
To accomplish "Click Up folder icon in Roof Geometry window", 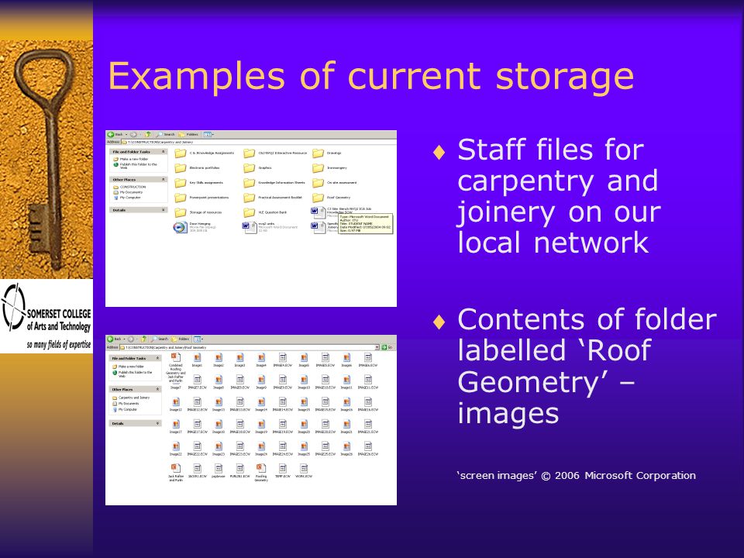I will point(144,339).
